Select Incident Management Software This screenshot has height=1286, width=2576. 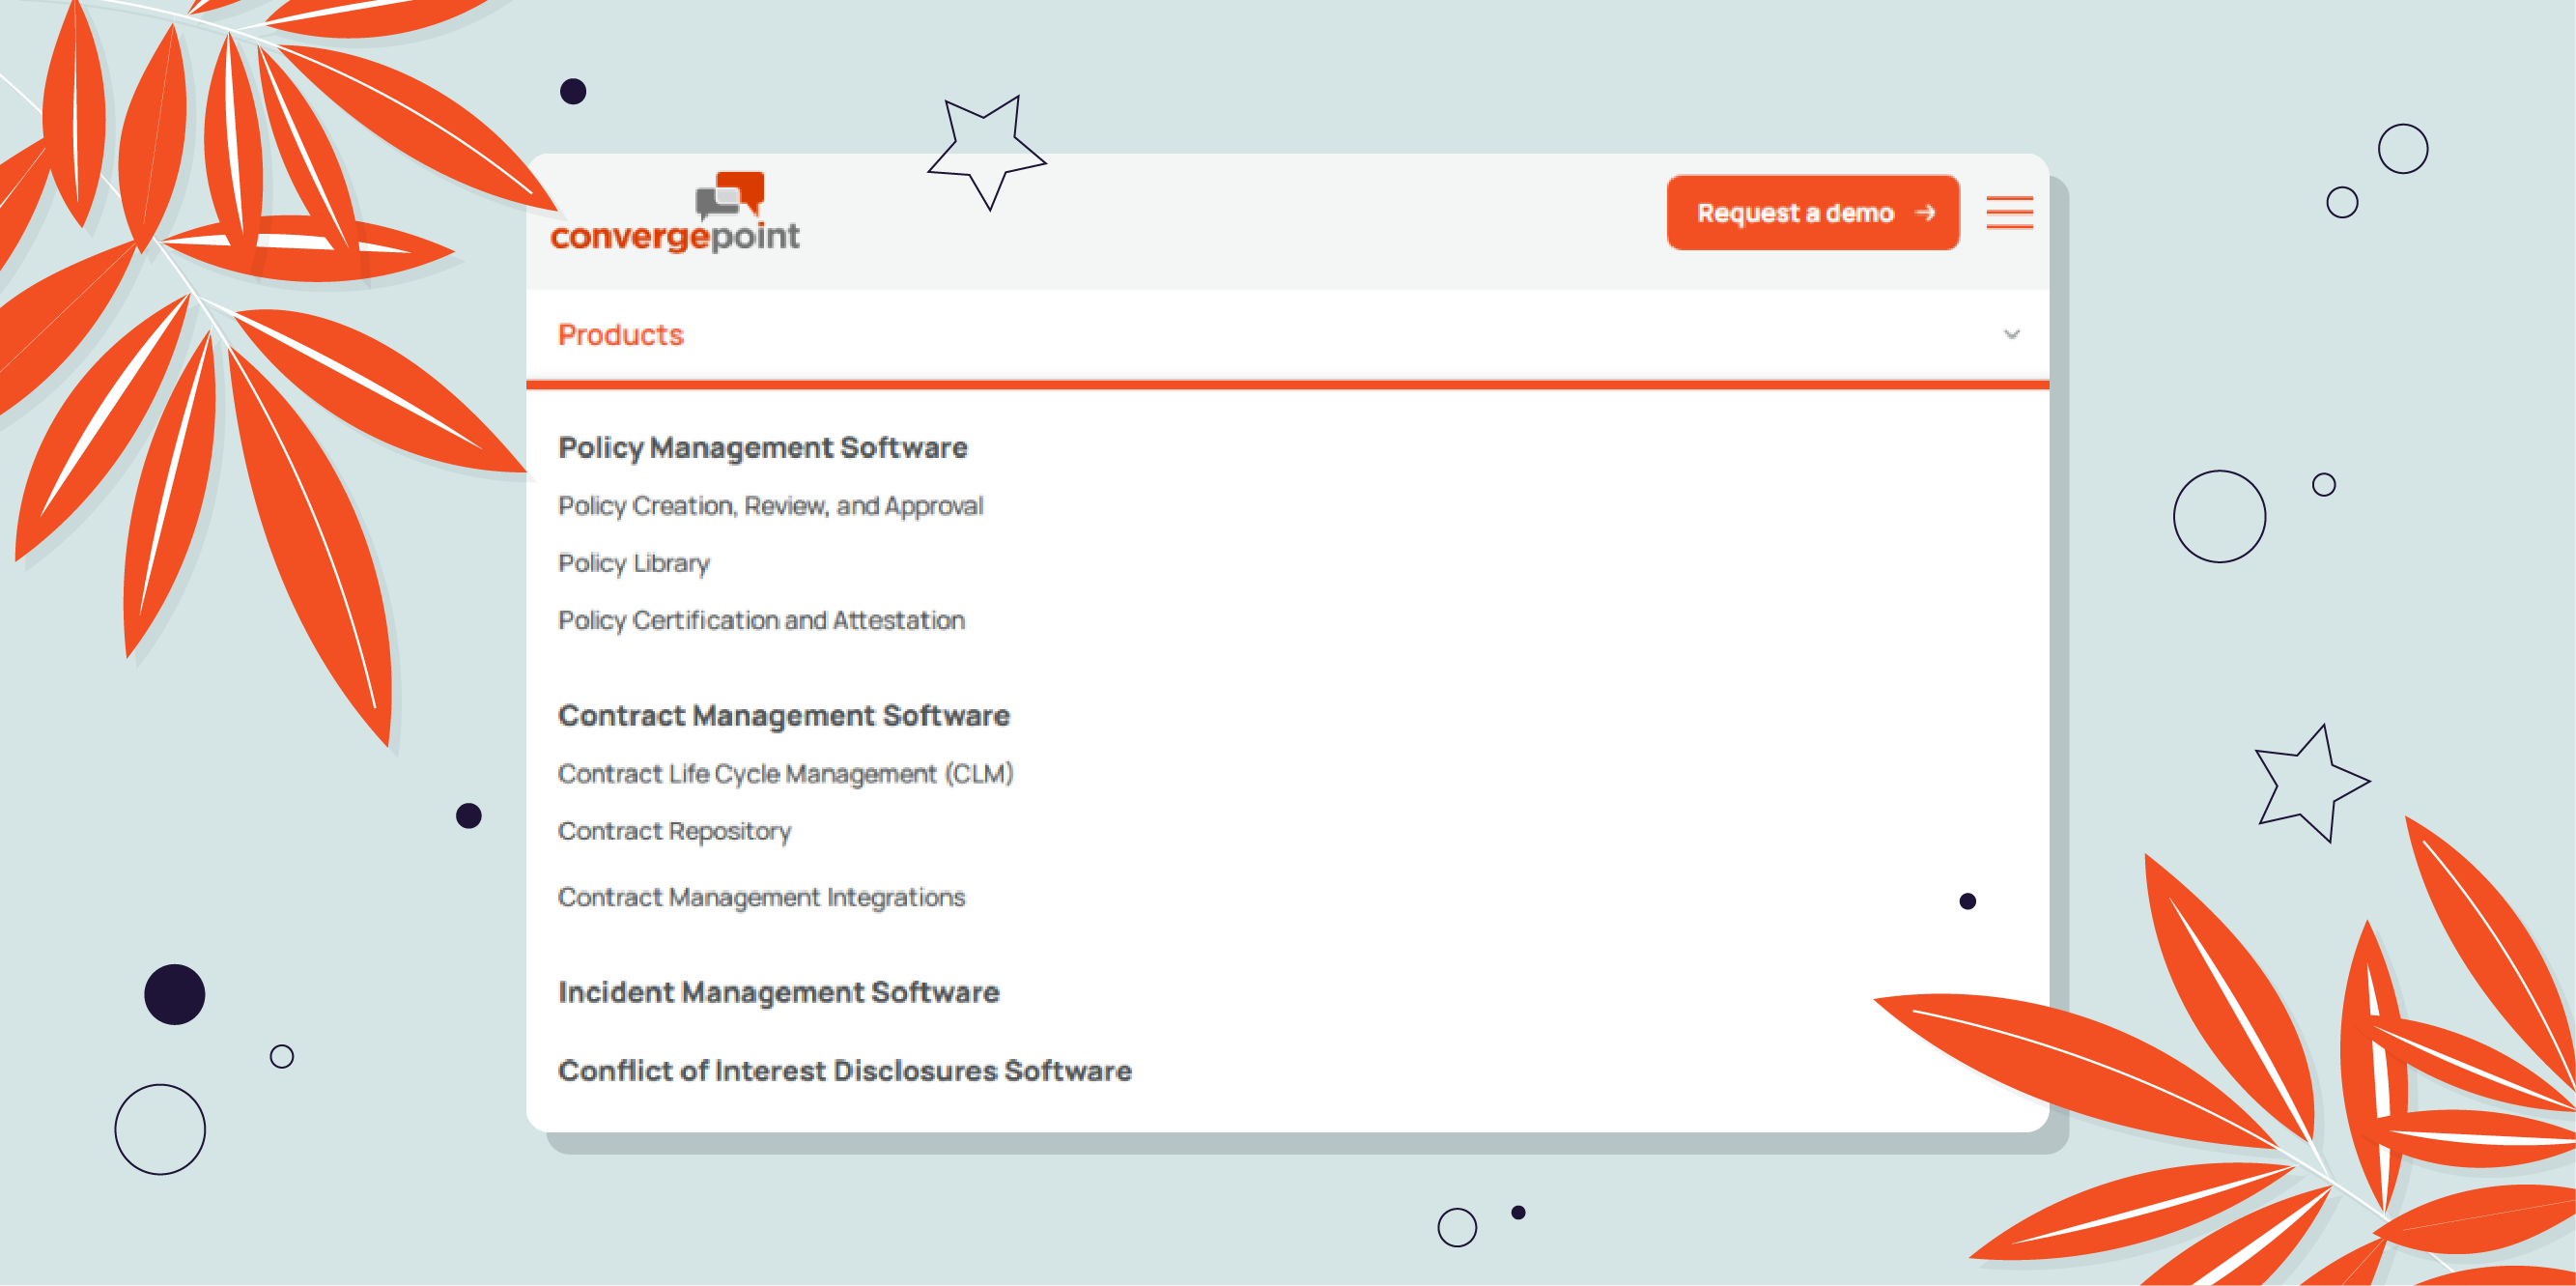coord(778,992)
